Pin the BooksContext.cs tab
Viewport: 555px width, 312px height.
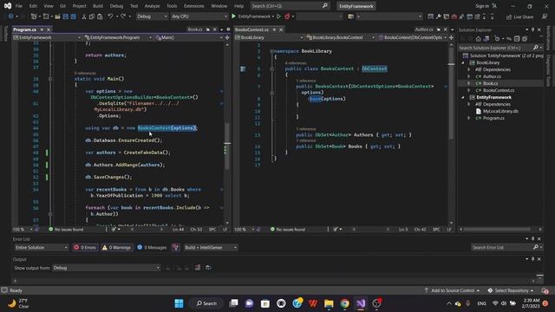click(x=274, y=29)
